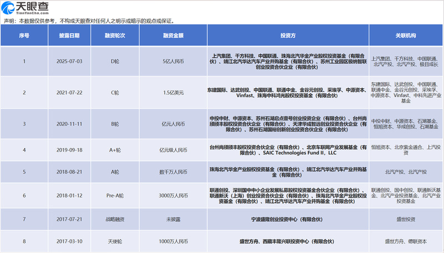Select the 披露日期 column header
This screenshot has height=253, width=444.
[x=69, y=36]
